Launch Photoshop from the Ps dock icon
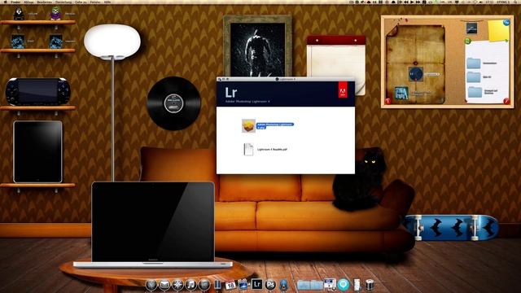The image size is (521, 293). [270, 285]
